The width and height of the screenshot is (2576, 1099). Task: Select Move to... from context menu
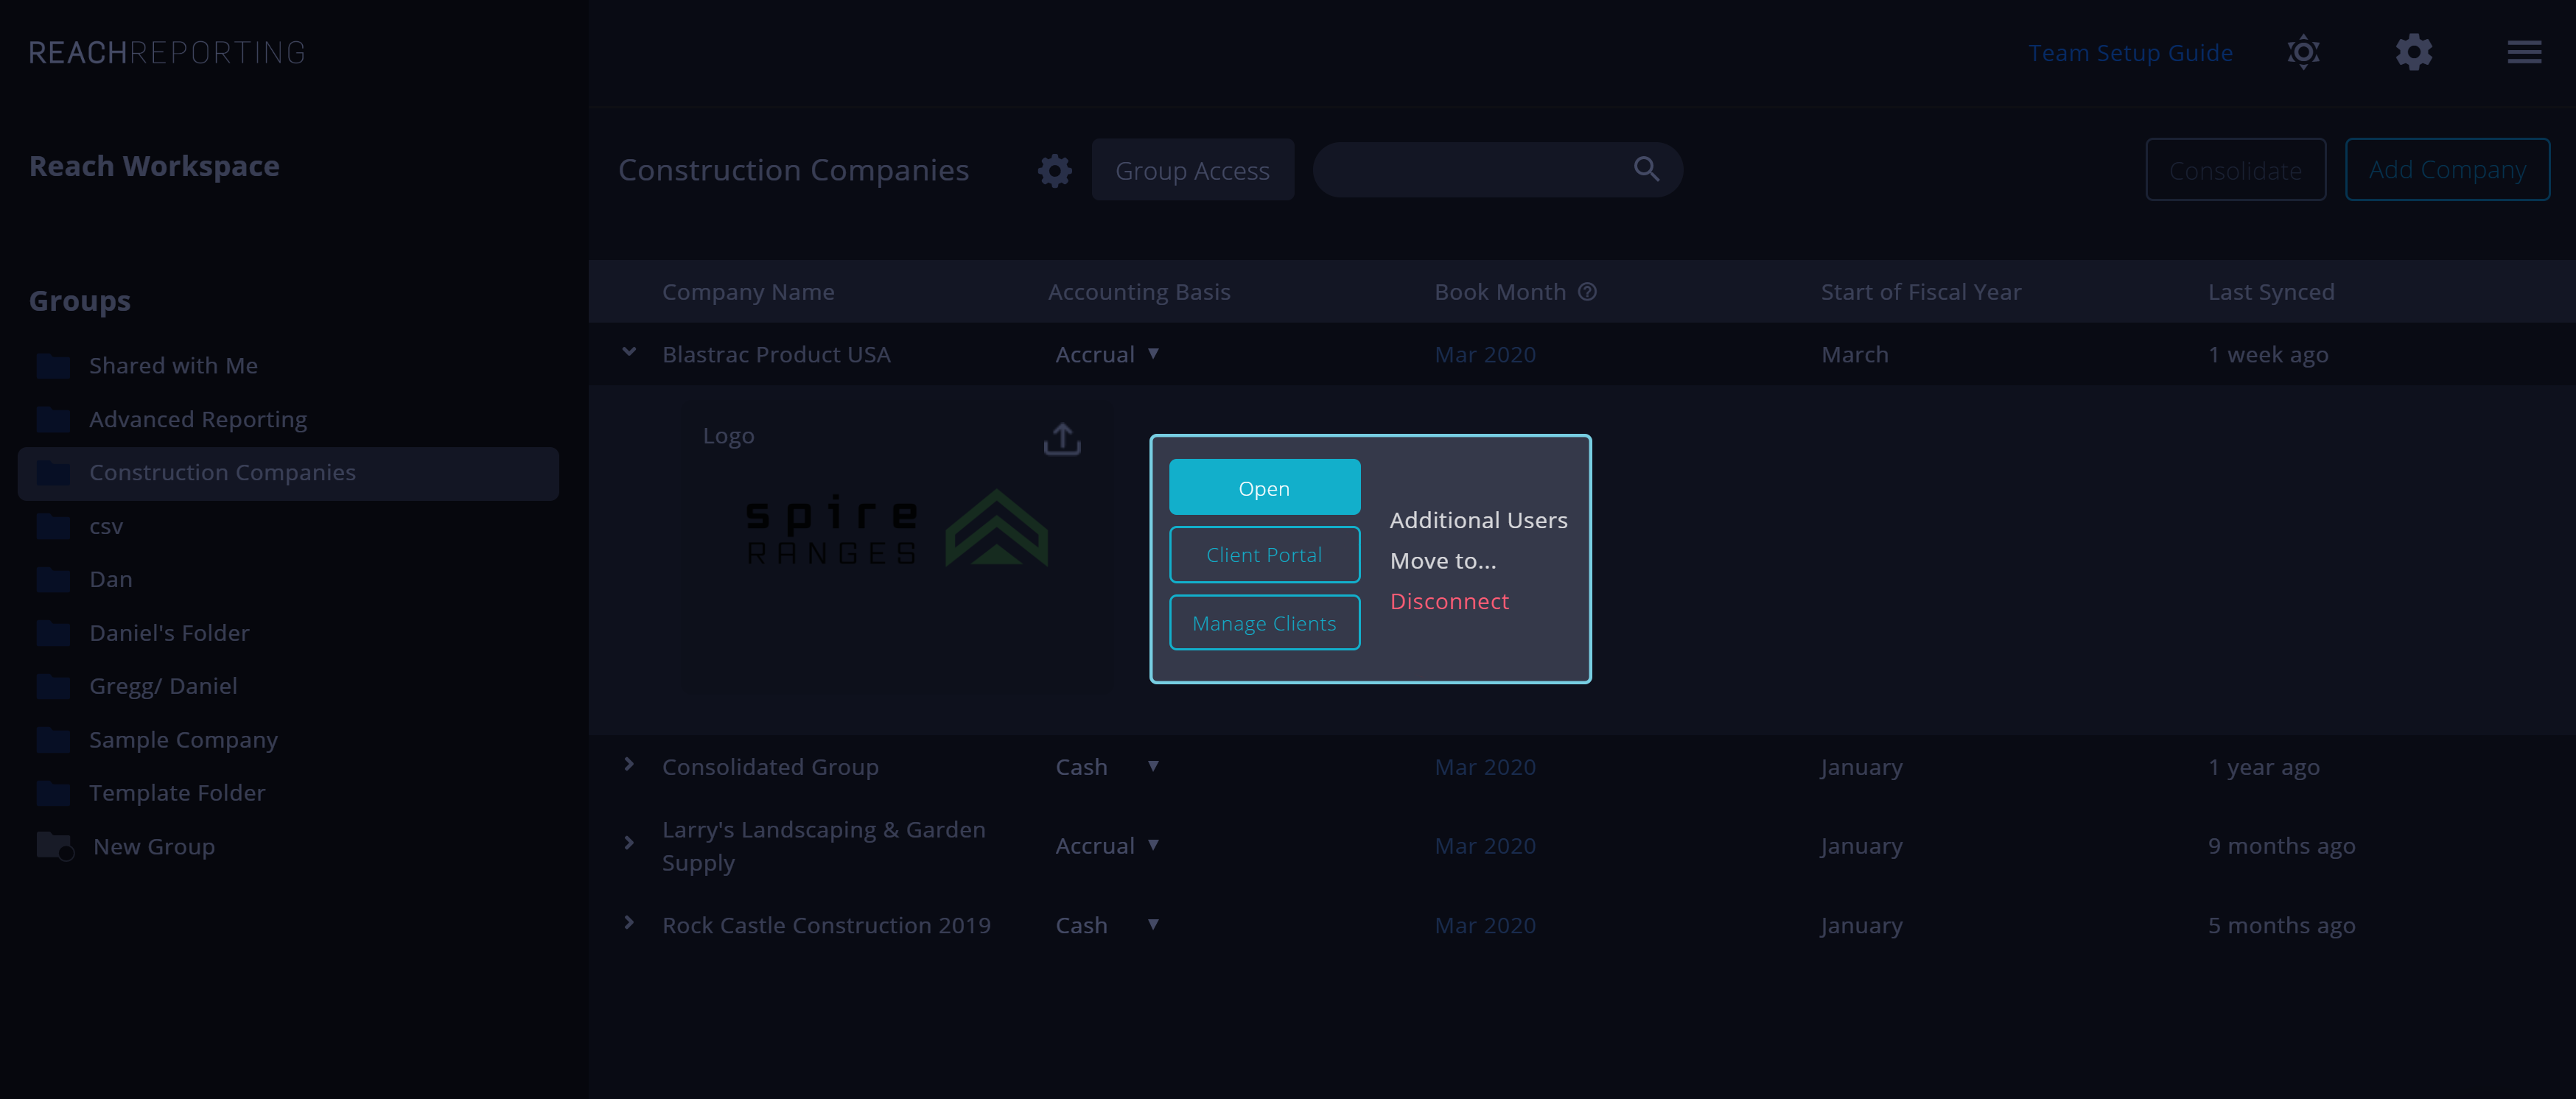tap(1443, 558)
